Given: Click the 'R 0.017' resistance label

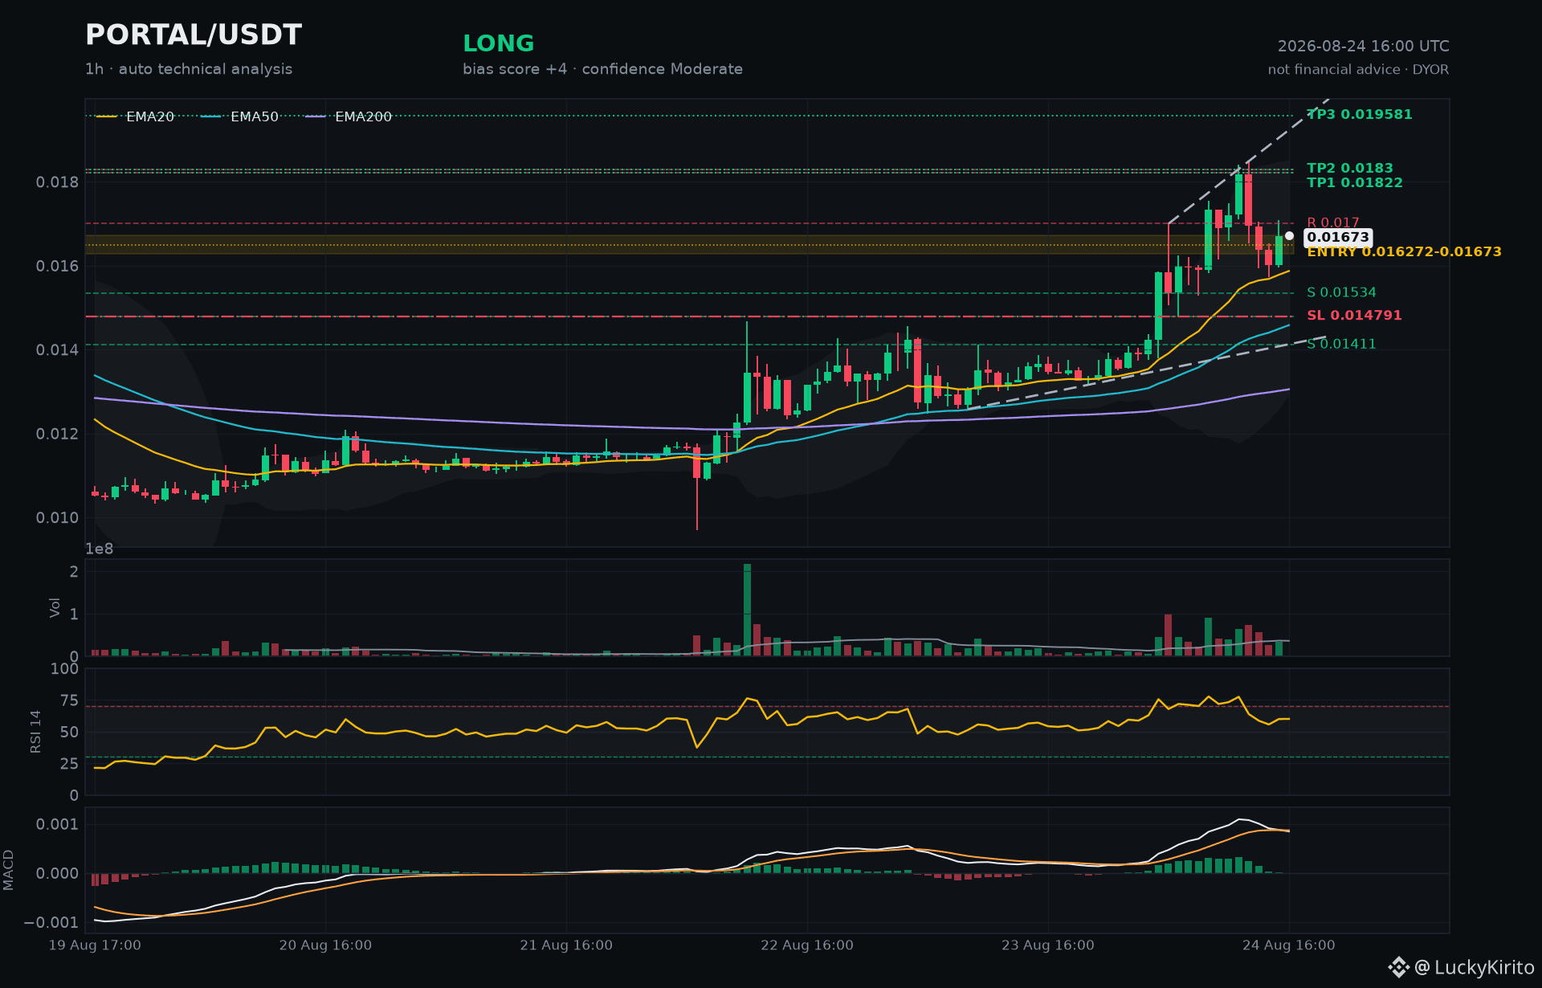Looking at the screenshot, I should pyautogui.click(x=1332, y=223).
